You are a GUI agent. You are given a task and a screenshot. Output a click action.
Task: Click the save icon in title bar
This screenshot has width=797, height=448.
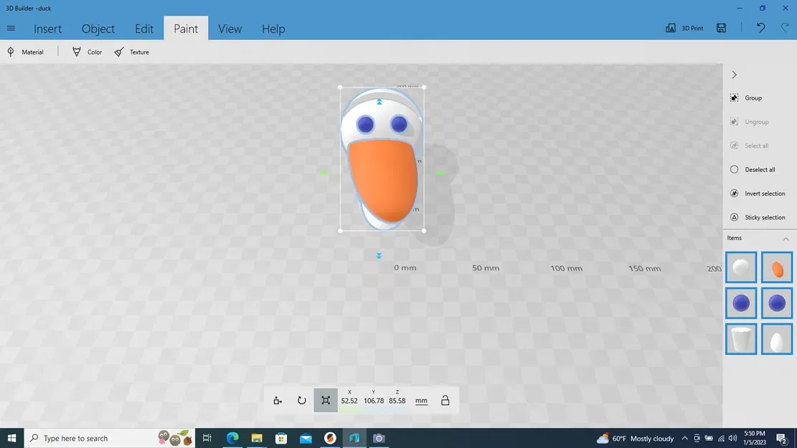tap(721, 28)
